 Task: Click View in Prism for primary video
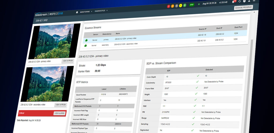tap(68, 61)
